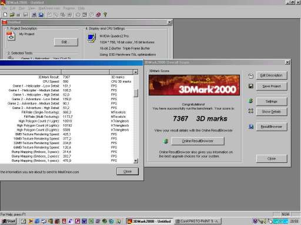
Task: Open the View menu
Action: coord(32,8)
